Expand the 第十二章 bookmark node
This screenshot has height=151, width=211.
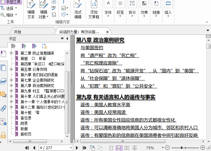click(x=11, y=107)
